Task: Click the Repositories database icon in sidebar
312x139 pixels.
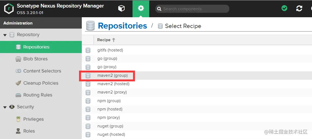Action: (18, 47)
